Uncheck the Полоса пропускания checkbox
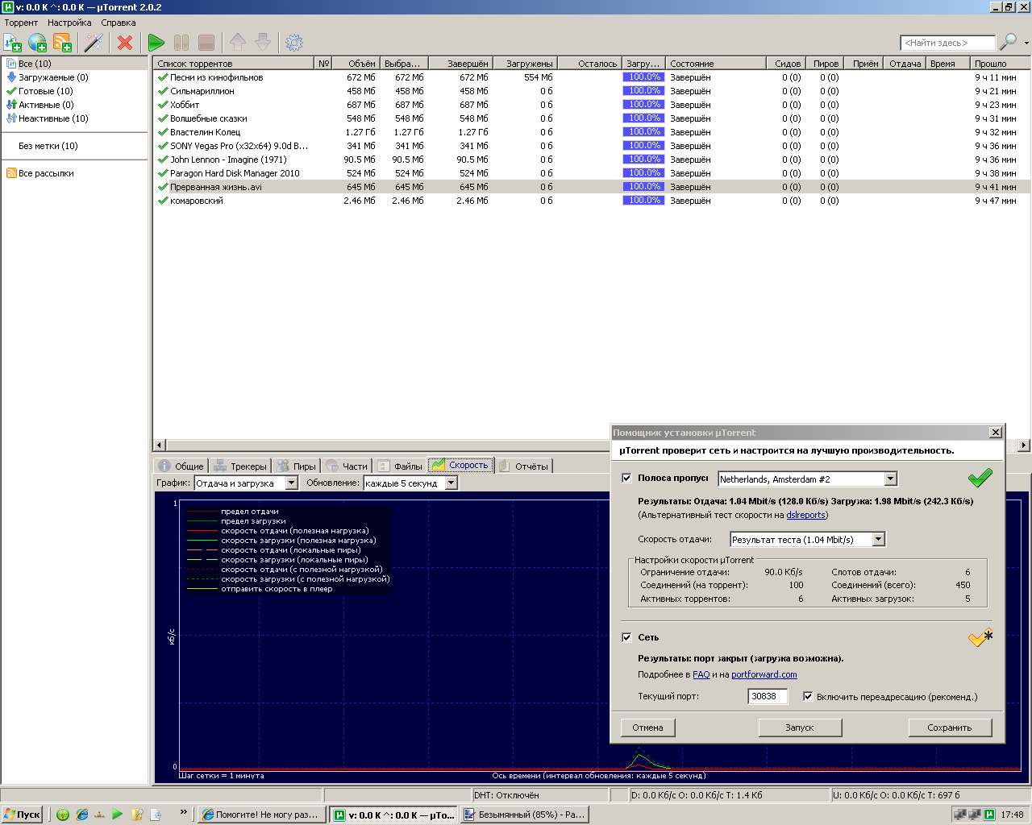Screen dimensions: 1032x825 626,478
